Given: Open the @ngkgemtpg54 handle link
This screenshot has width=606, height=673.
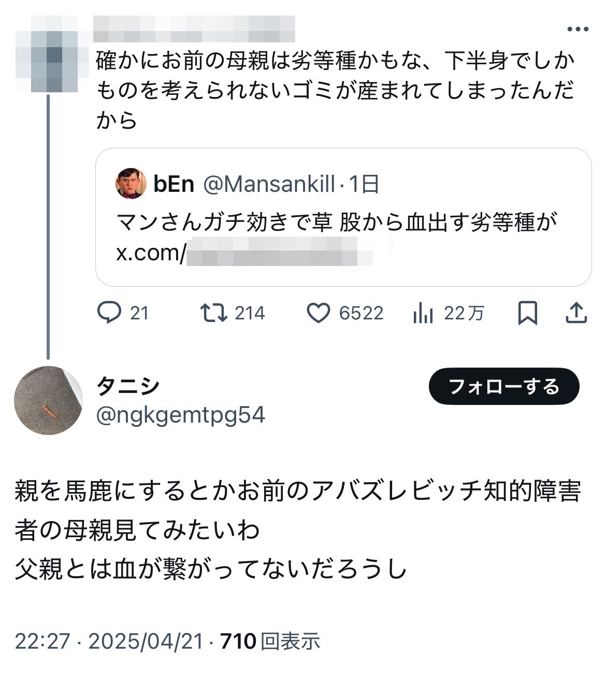Looking at the screenshot, I should [x=181, y=415].
